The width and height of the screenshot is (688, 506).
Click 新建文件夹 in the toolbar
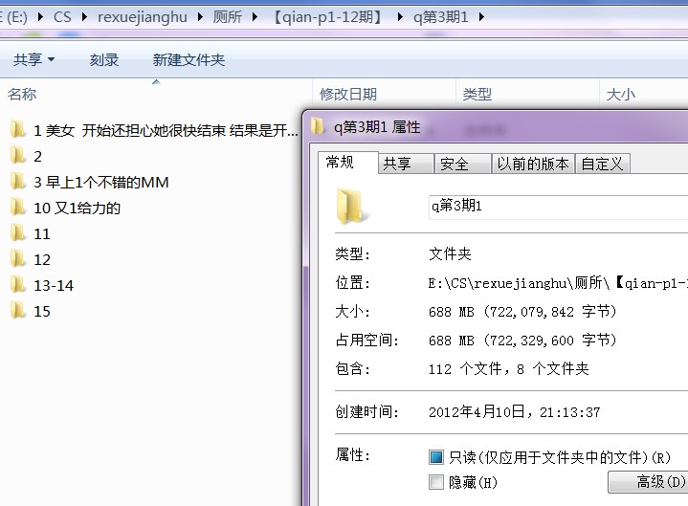click(x=189, y=59)
